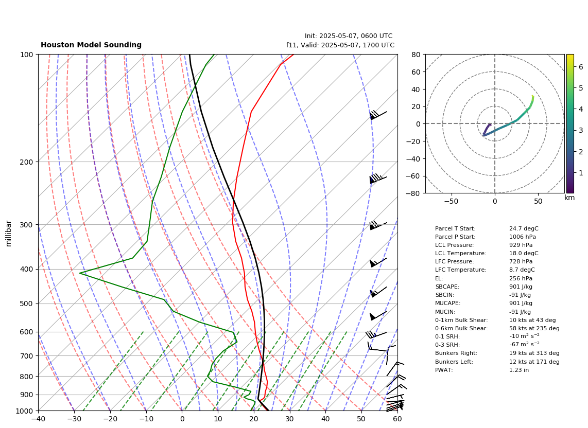This screenshot has height=428, width=588.
Task: Select the "−80" tick on the hodograph y-axis
Action: click(414, 193)
